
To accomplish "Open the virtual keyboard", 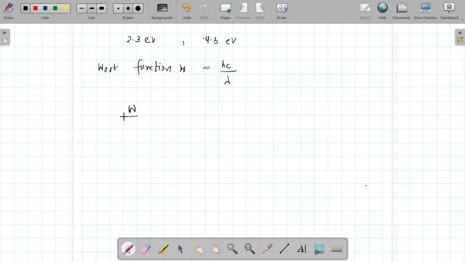I will tap(335, 248).
